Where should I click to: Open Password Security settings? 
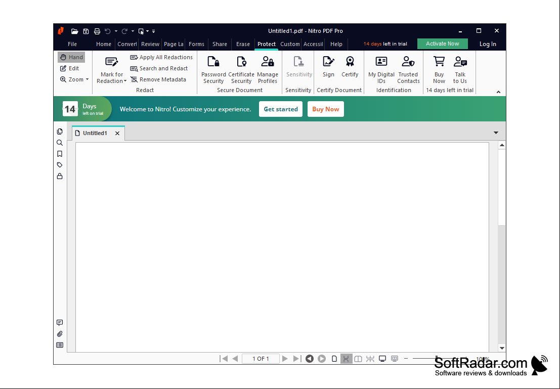(x=213, y=70)
